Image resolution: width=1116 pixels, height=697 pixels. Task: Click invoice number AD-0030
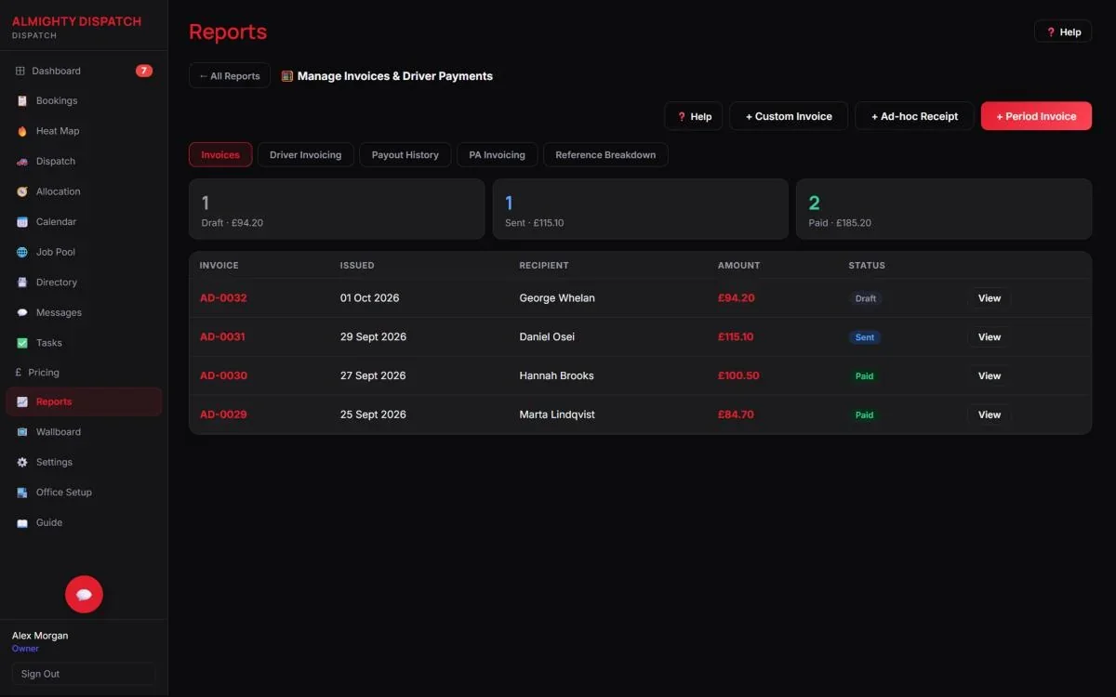[x=223, y=376]
